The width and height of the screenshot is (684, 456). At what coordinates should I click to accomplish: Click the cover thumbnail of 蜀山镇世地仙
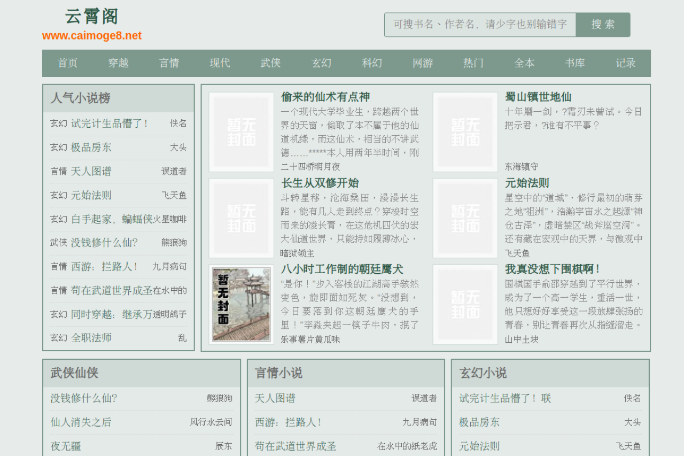coord(465,132)
